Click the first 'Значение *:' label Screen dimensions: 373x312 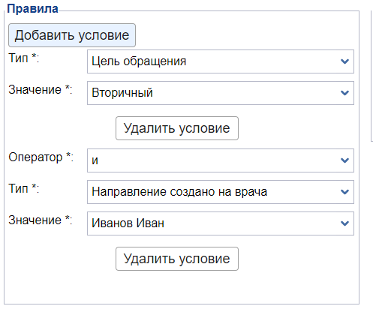[x=41, y=89]
